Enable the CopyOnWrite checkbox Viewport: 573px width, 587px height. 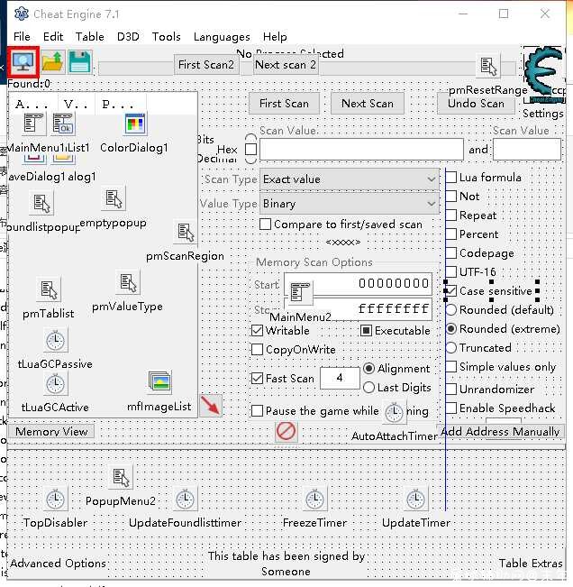point(257,349)
